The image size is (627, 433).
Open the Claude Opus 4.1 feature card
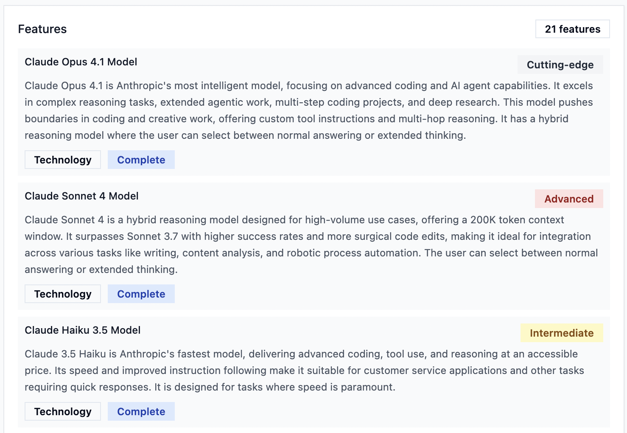pyautogui.click(x=313, y=110)
